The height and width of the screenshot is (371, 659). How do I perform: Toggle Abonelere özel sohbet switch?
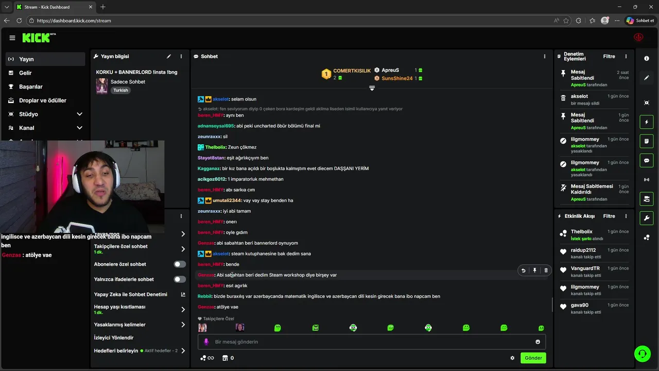point(180,264)
